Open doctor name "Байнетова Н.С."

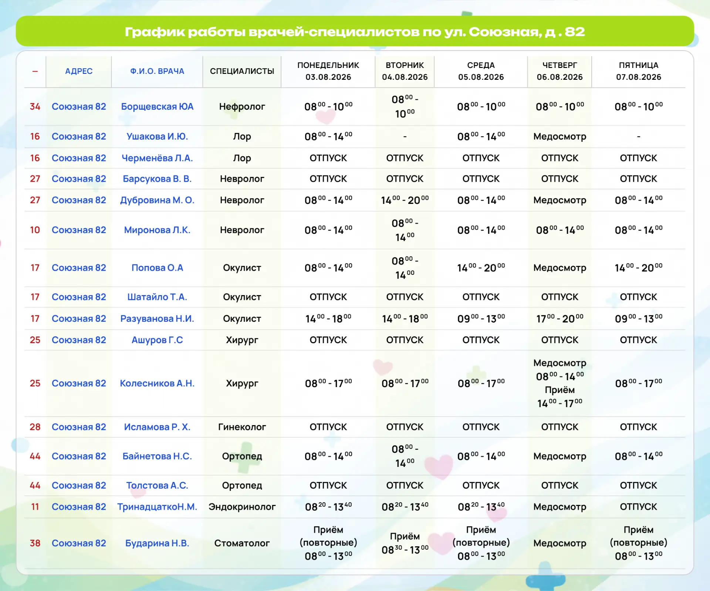click(x=157, y=457)
